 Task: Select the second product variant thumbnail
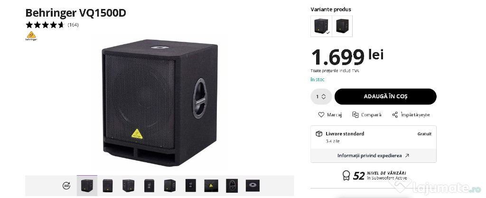point(342,26)
